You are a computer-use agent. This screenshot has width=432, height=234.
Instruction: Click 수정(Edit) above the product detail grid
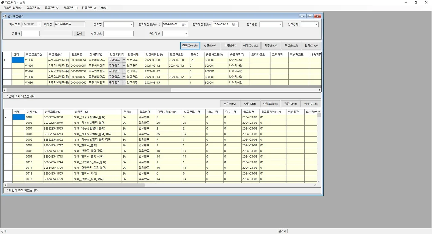[x=250, y=104]
